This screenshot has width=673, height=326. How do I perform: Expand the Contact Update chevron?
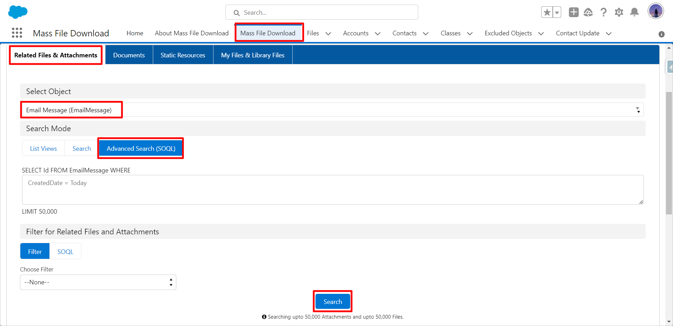point(609,34)
